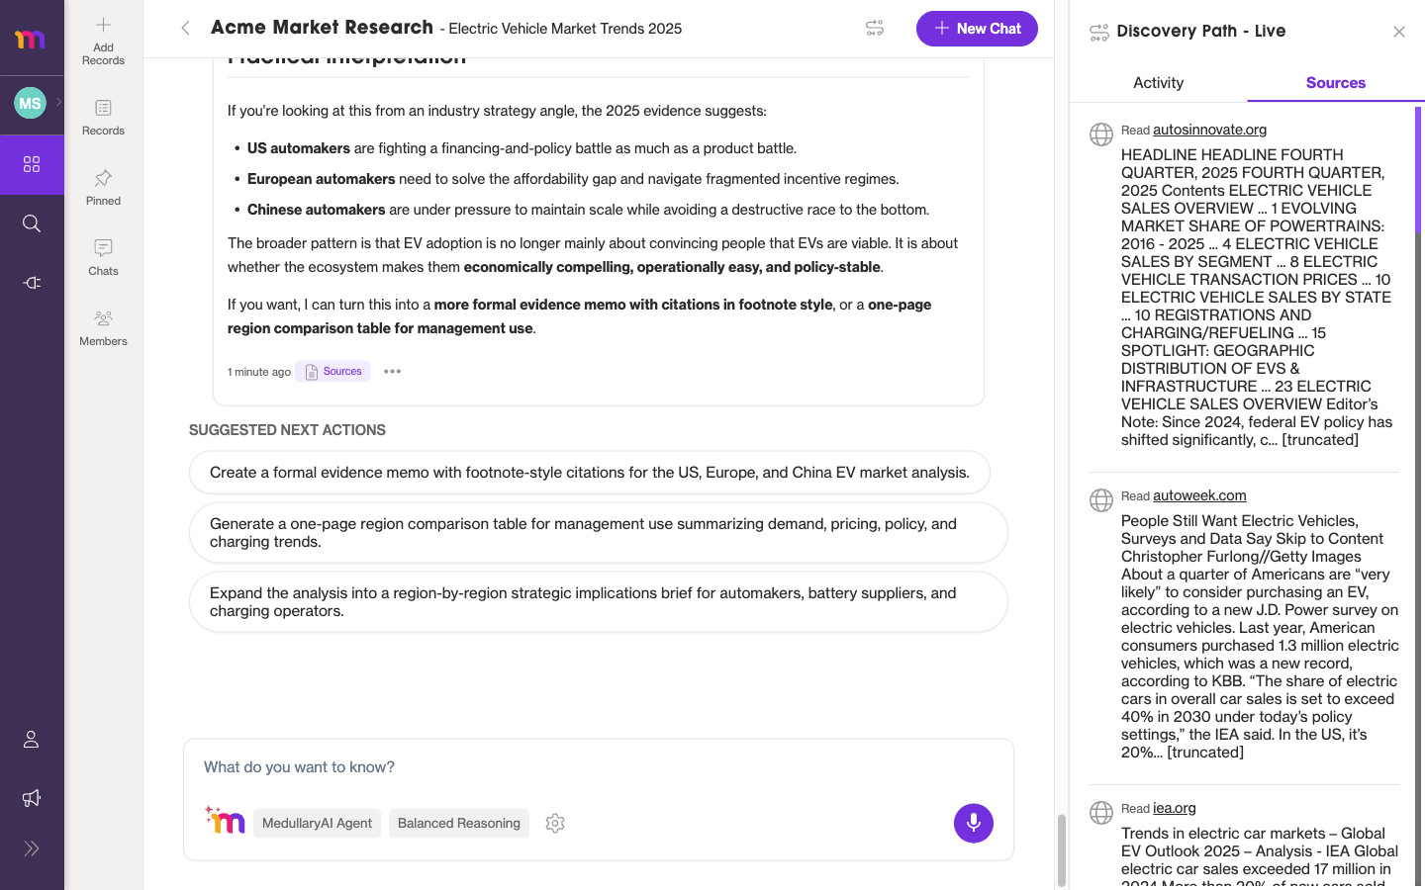
Task: Switch to the Activity tab
Action: coord(1158,83)
